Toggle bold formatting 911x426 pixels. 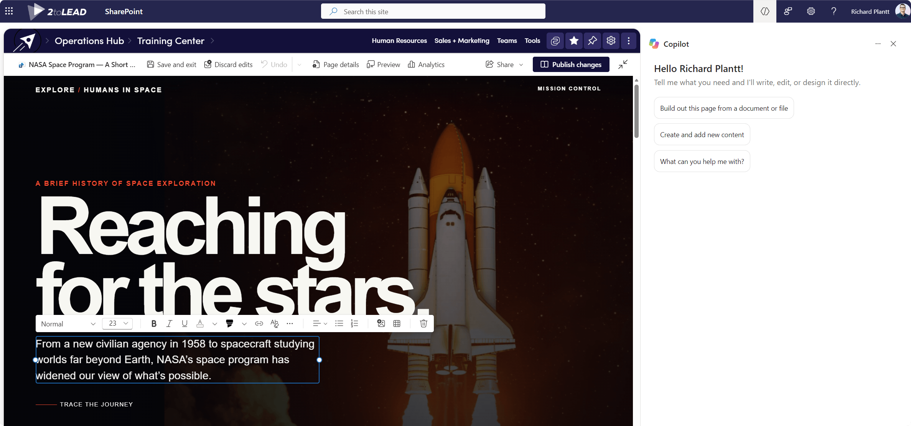pos(154,324)
